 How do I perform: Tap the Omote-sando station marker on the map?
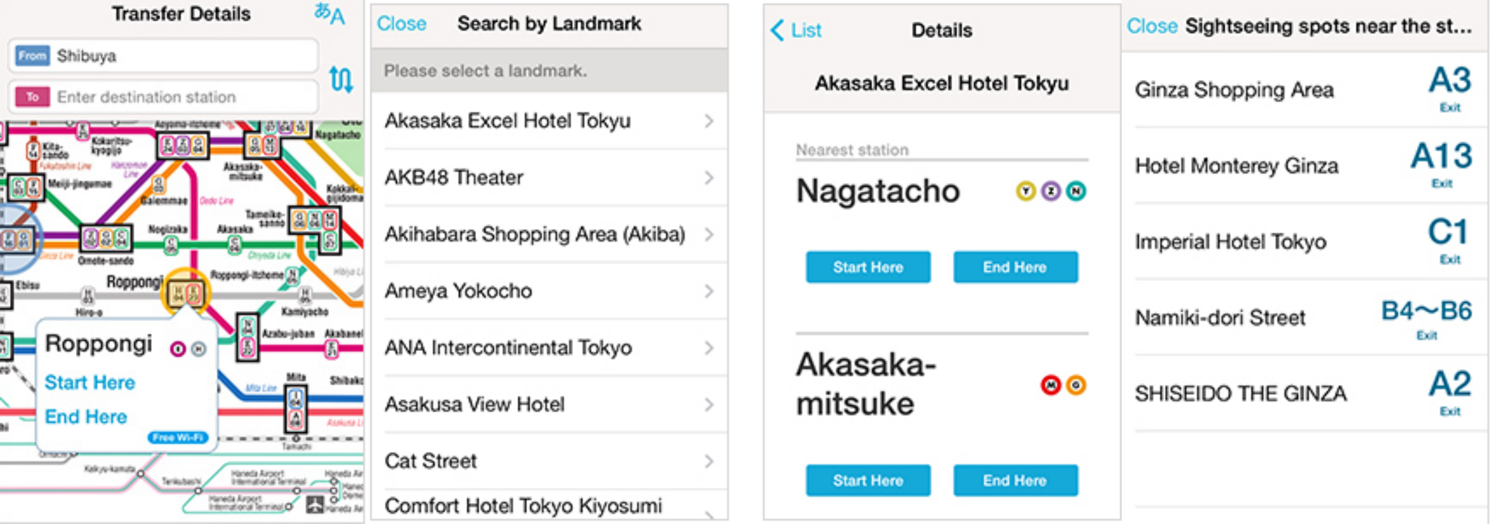(105, 238)
